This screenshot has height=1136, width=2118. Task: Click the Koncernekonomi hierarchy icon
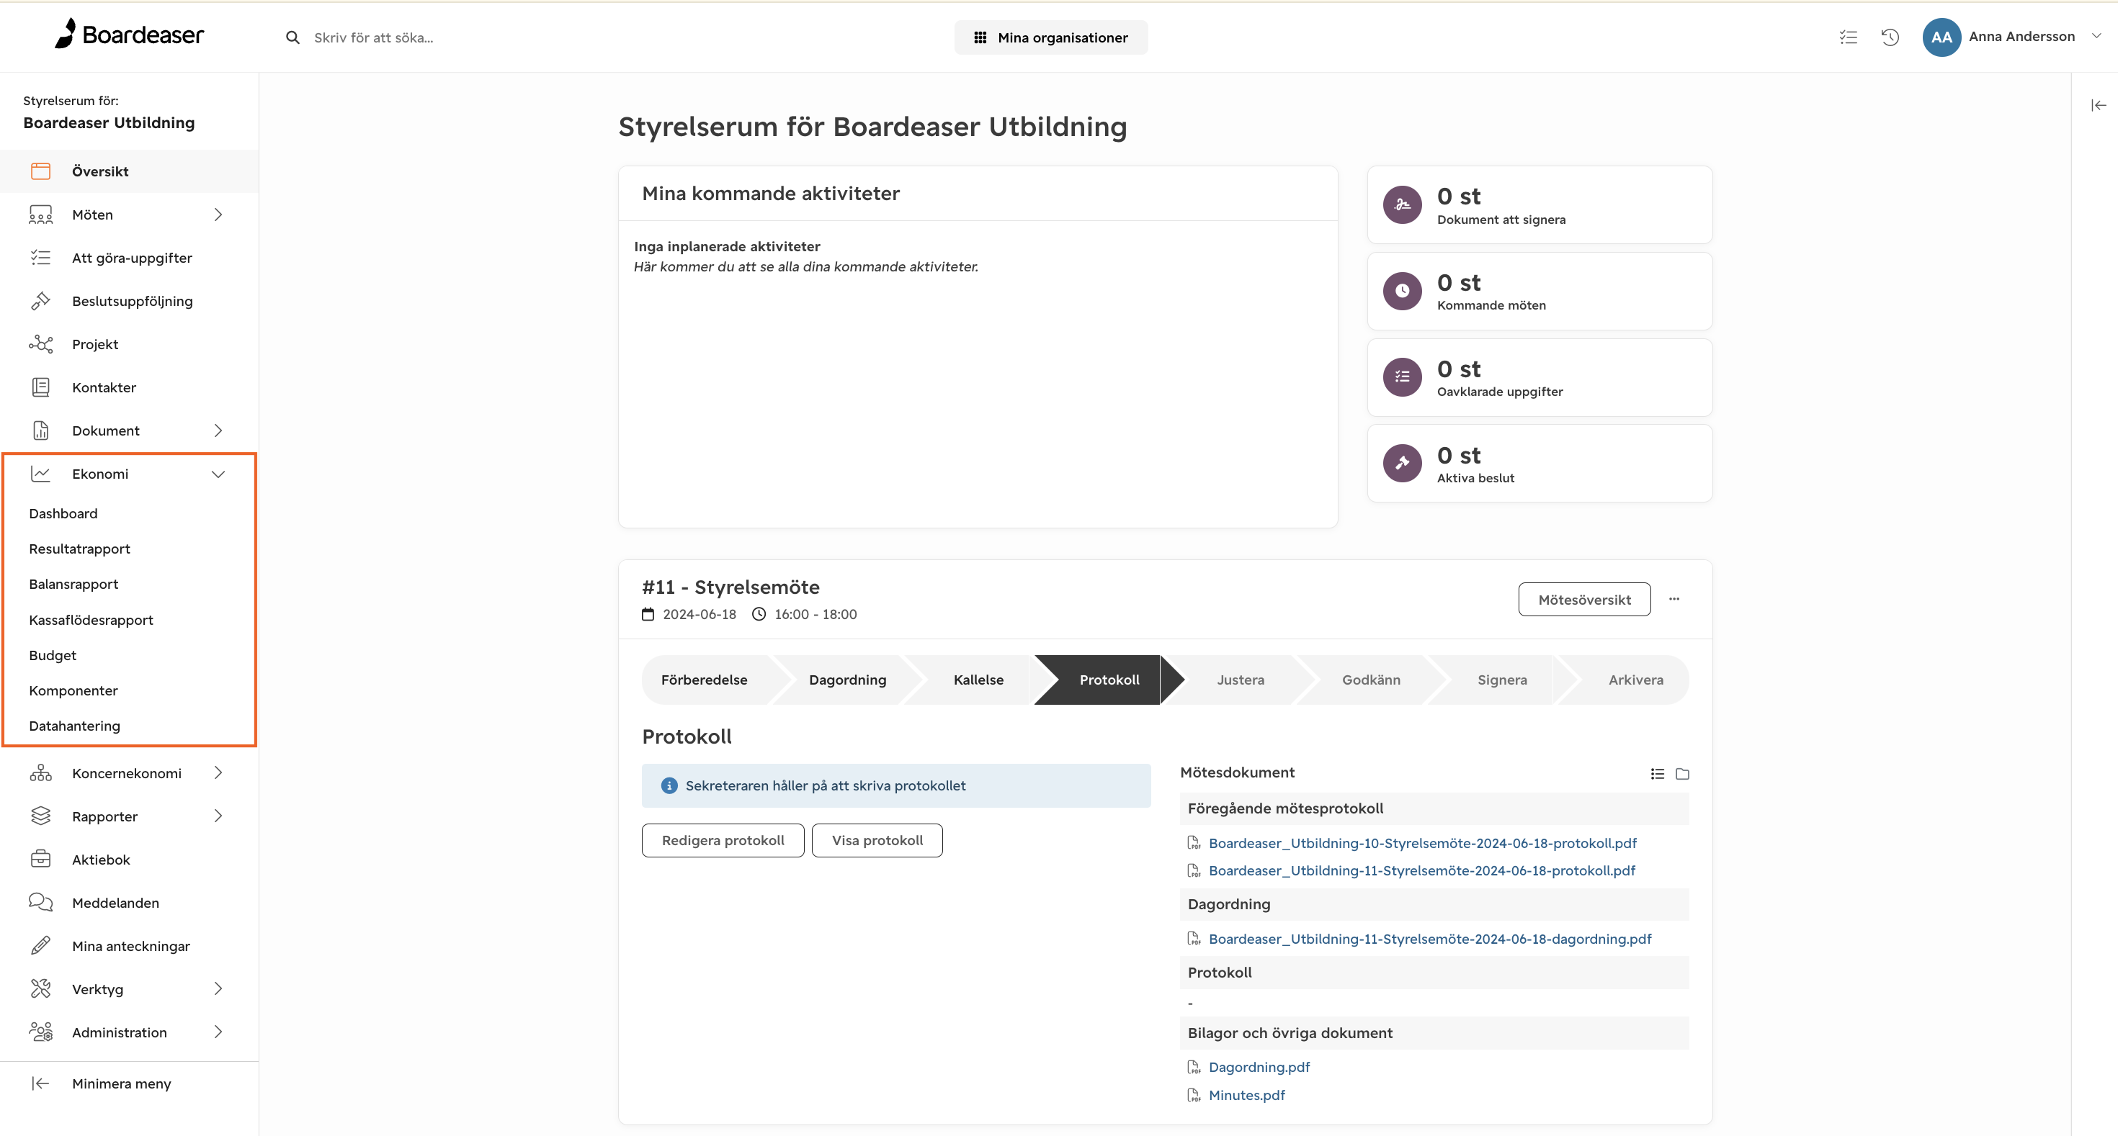click(40, 773)
